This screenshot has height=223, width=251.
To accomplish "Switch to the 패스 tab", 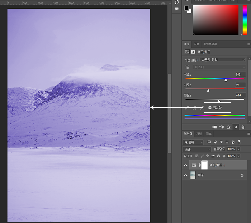I will coord(209,134).
